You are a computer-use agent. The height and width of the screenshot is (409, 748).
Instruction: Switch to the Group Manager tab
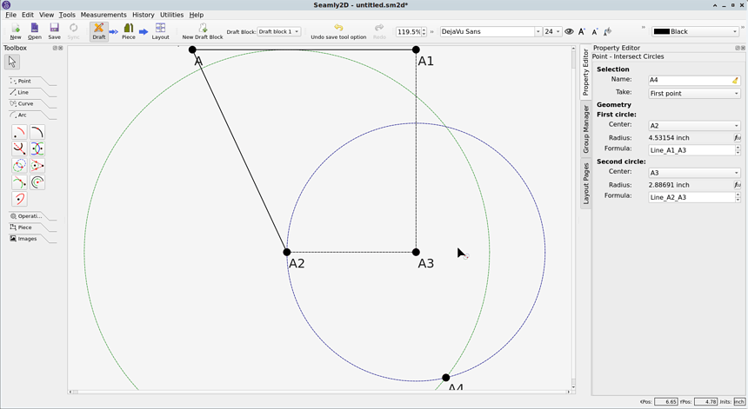pos(585,129)
